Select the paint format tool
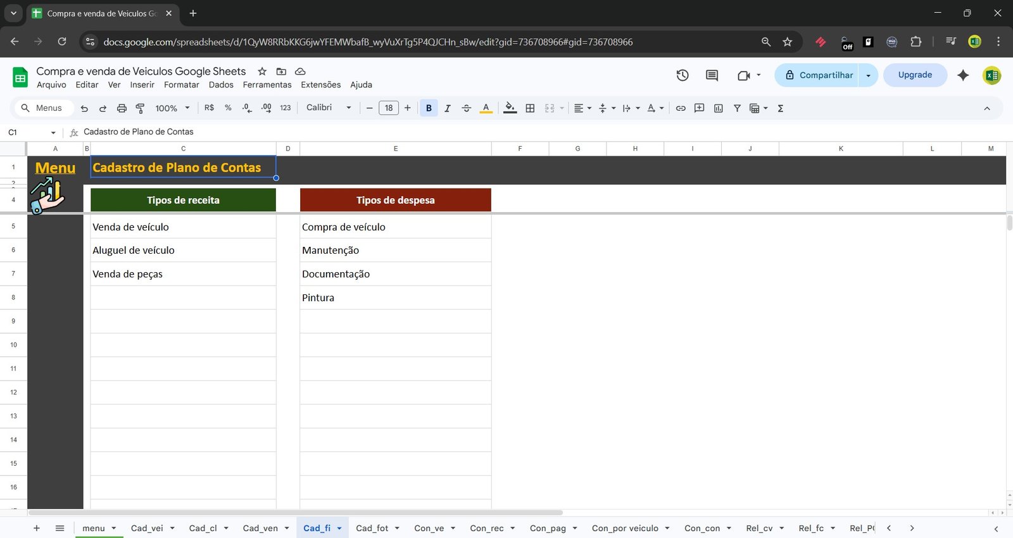 point(140,108)
